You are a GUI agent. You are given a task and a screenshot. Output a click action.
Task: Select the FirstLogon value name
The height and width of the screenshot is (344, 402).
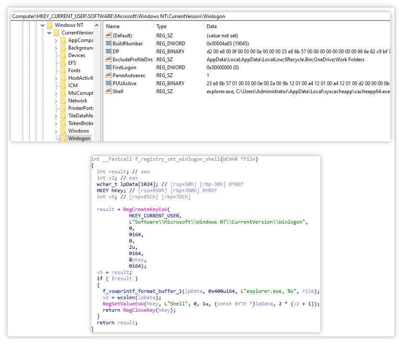(x=124, y=68)
